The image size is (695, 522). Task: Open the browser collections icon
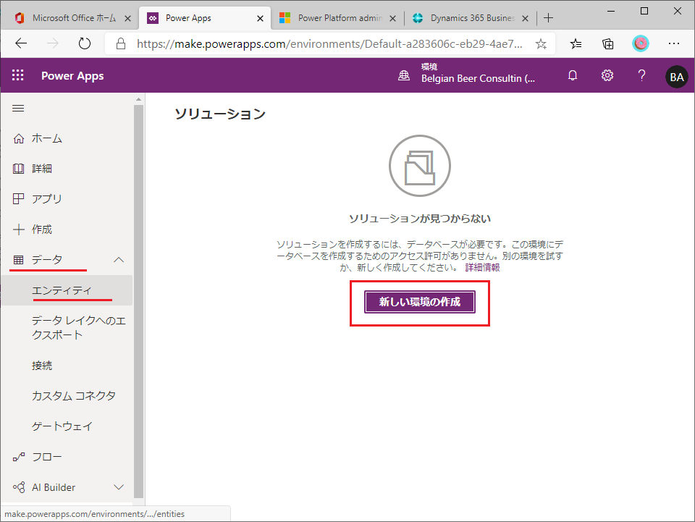coord(607,43)
